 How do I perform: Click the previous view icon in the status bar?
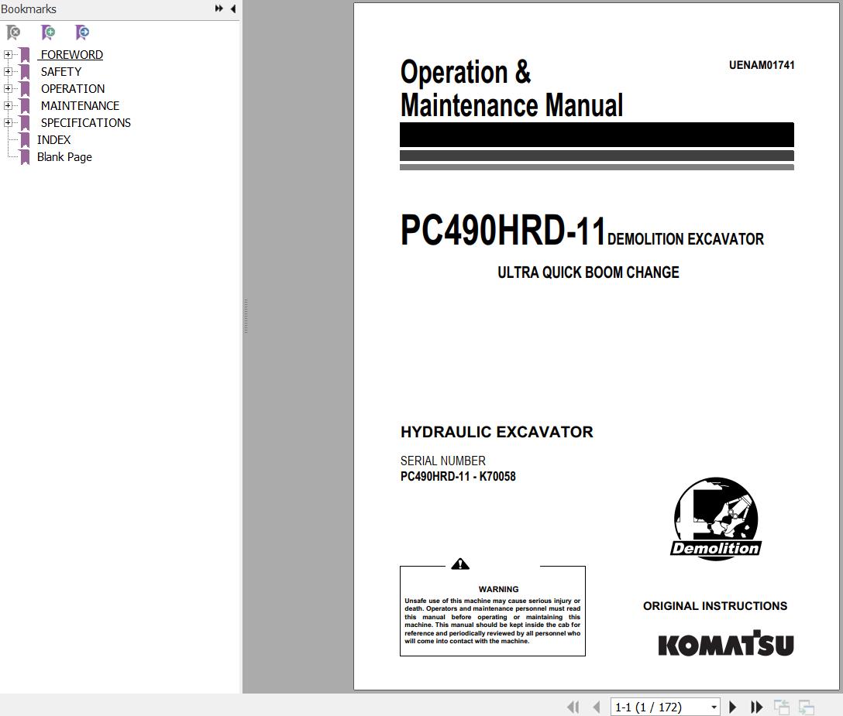(x=782, y=707)
